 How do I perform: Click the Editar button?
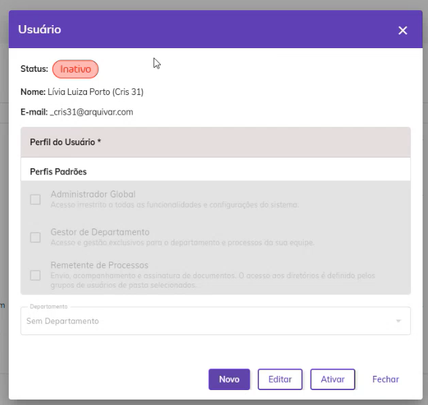pos(279,379)
